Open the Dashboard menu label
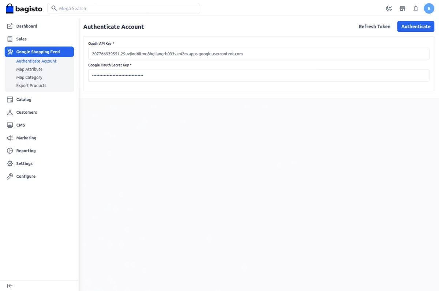Viewport: 439px width, 291px height. coord(27,26)
